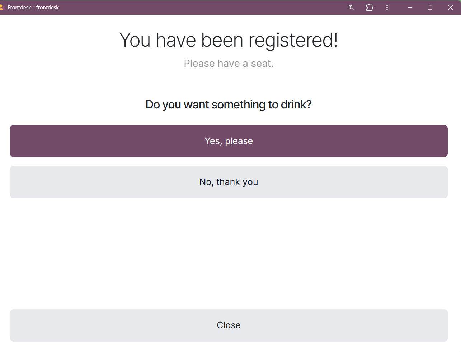Click the 'Frontdesk - frontdesk' window title
This screenshot has width=461, height=352.
(x=33, y=8)
